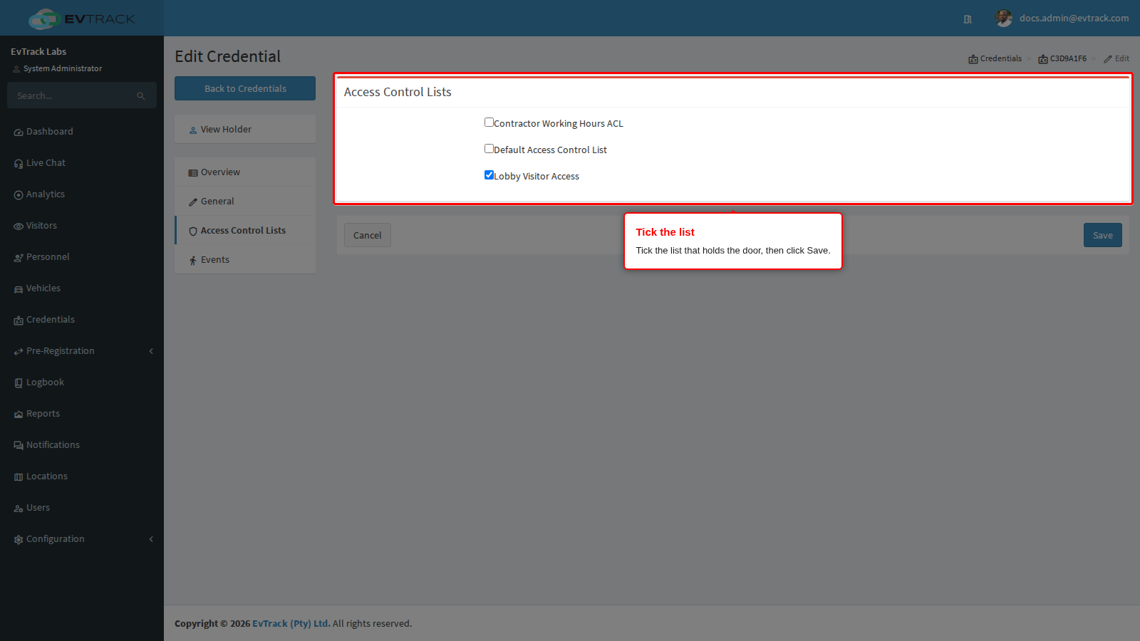Open the Overview tab
Screen dimensions: 1140x641
245,172
